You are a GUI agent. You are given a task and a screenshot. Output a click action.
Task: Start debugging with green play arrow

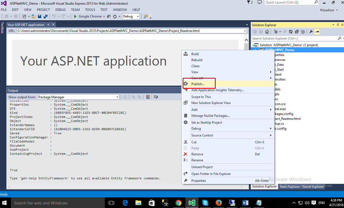coord(75,16)
